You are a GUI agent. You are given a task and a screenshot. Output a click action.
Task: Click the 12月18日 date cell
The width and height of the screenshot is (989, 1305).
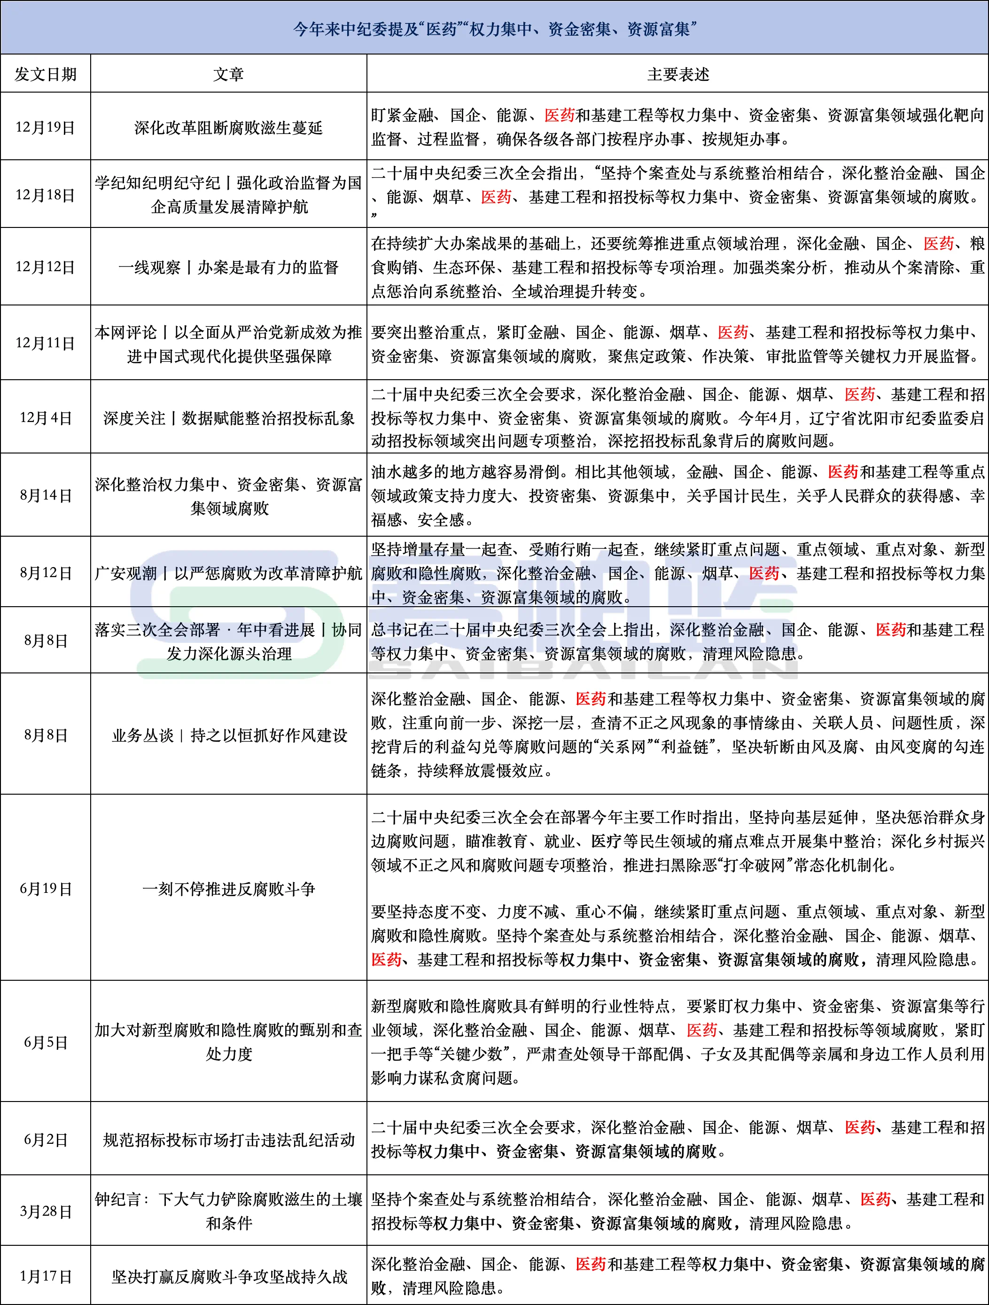pos(46,195)
